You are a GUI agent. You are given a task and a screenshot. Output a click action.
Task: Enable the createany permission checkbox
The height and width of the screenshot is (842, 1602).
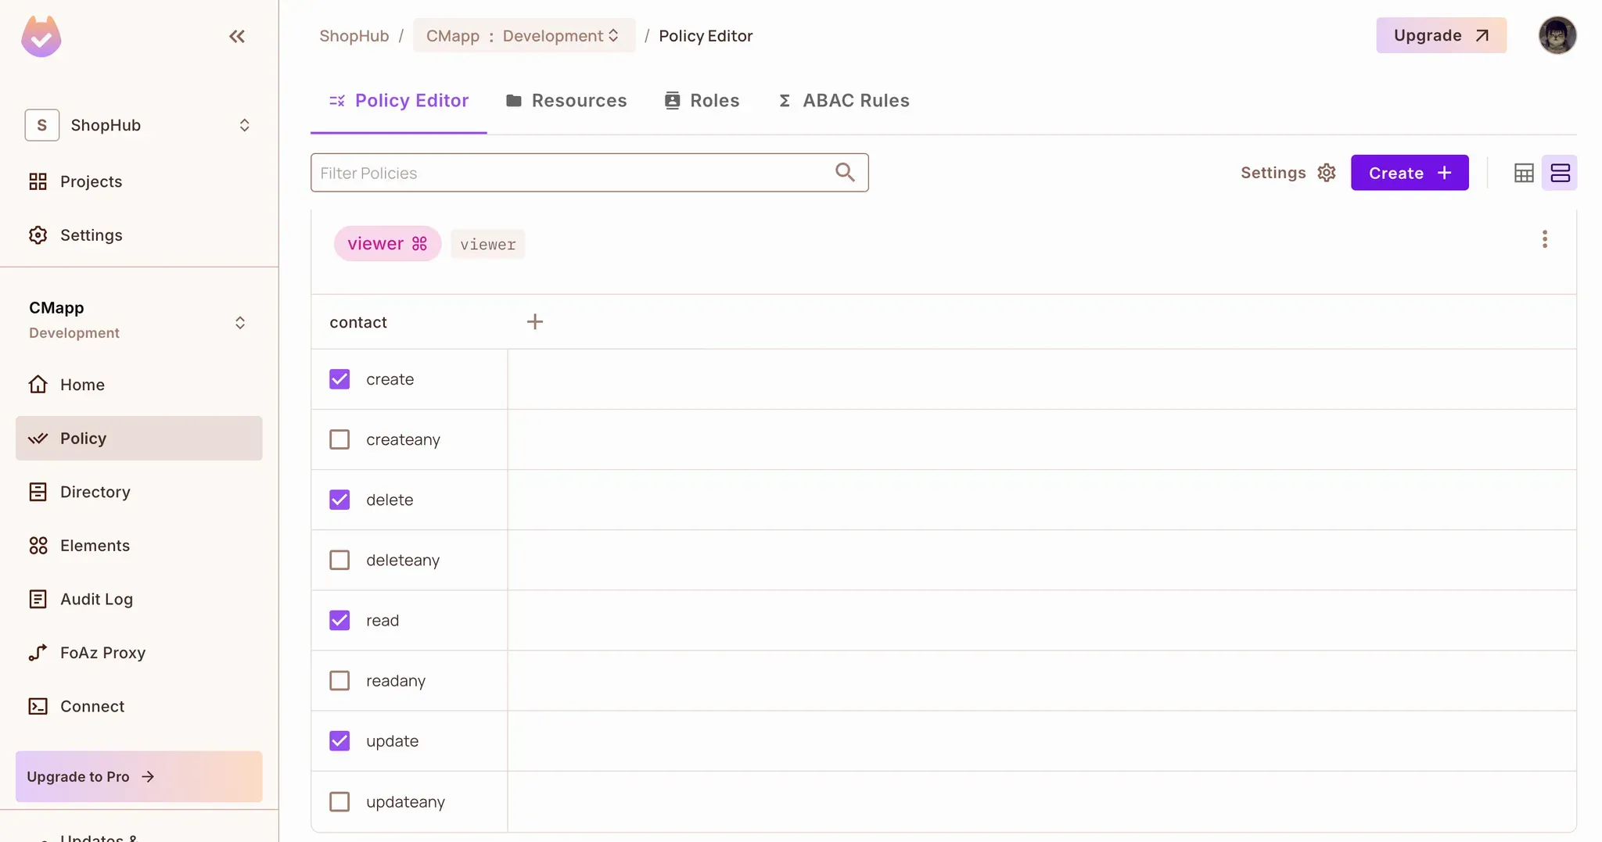(x=339, y=439)
